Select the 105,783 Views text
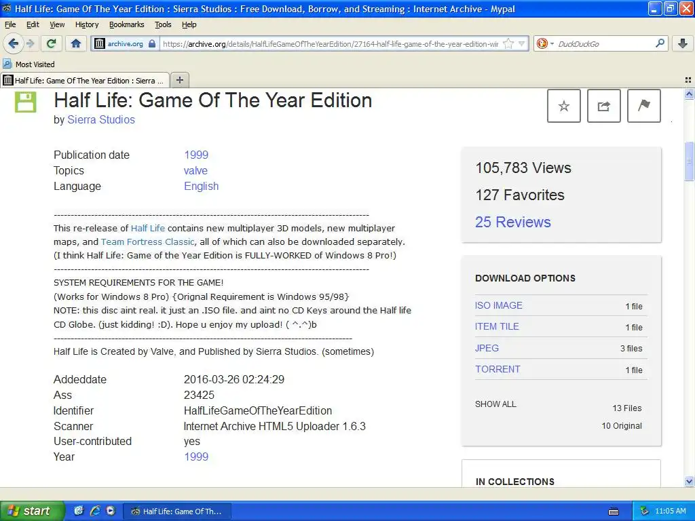 click(523, 168)
